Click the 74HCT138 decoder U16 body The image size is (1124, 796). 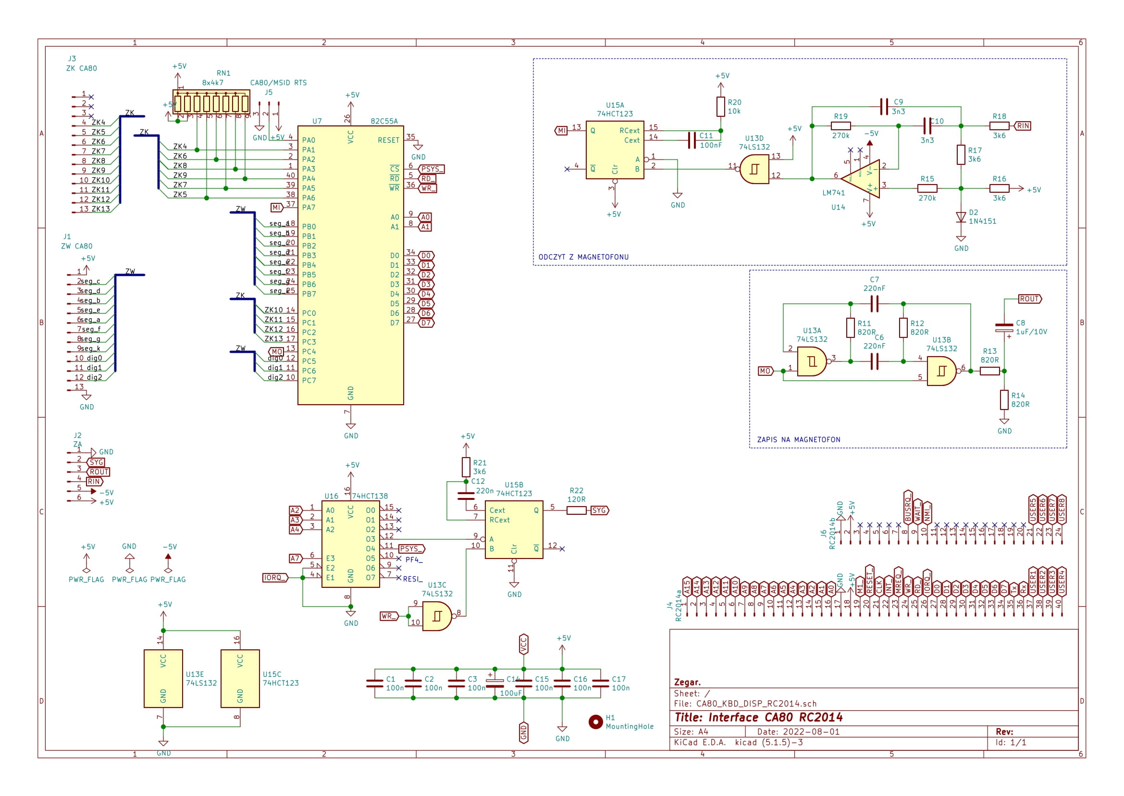350,544
